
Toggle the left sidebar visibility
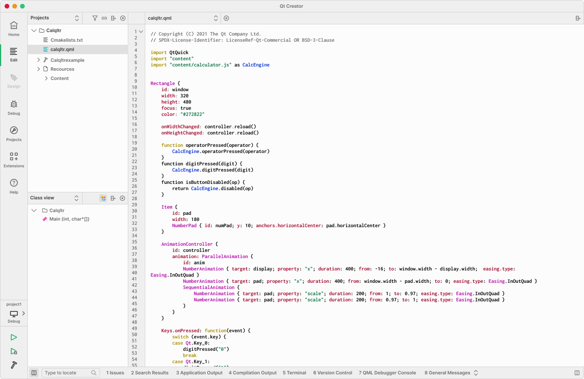34,373
